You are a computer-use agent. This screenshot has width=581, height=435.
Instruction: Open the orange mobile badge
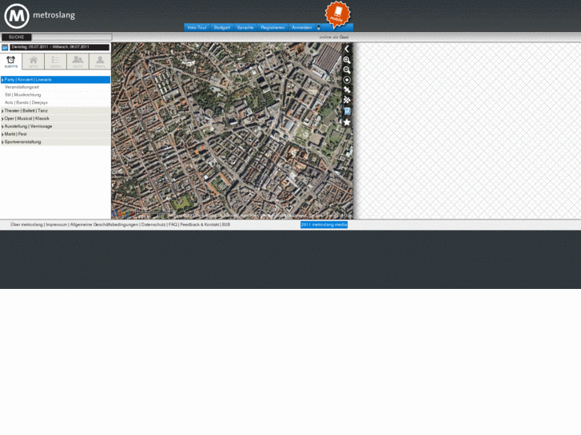tap(337, 14)
